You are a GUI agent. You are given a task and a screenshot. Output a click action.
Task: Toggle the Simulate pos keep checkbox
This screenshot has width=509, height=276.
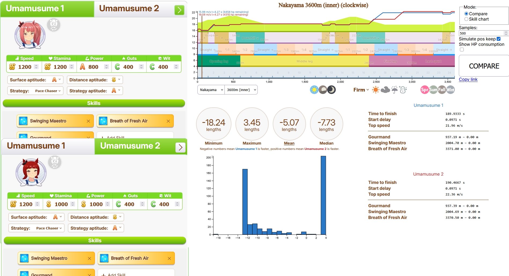499,39
